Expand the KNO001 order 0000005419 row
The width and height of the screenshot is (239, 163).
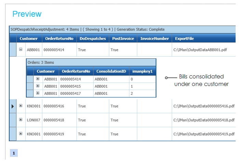pos(21,133)
